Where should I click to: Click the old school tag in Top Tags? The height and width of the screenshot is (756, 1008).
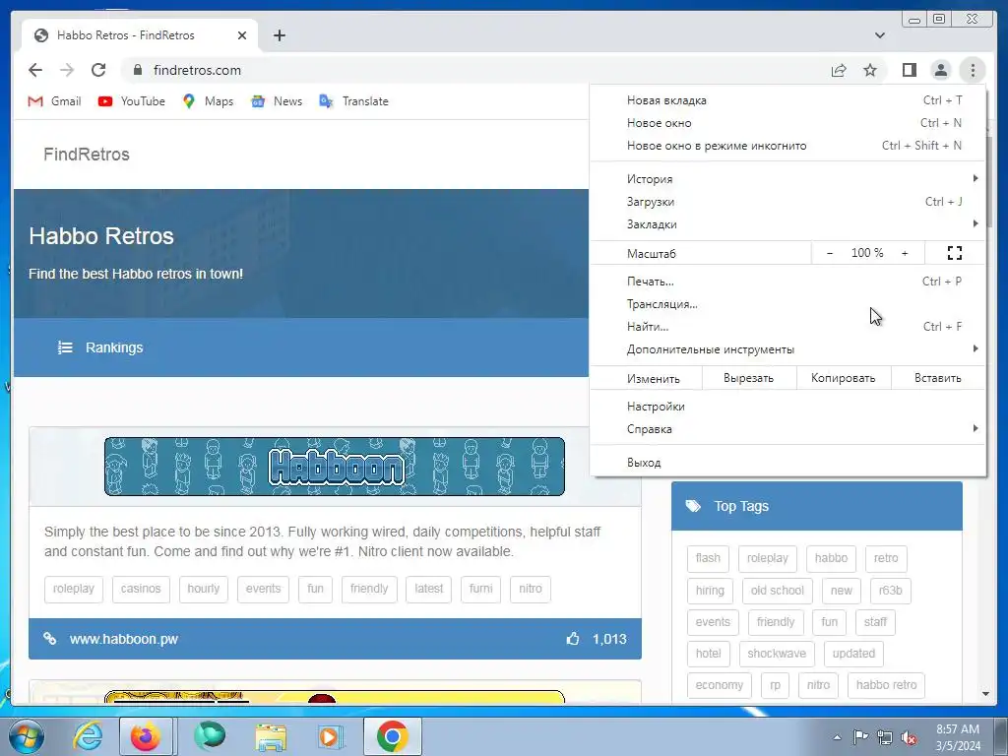coord(778,591)
